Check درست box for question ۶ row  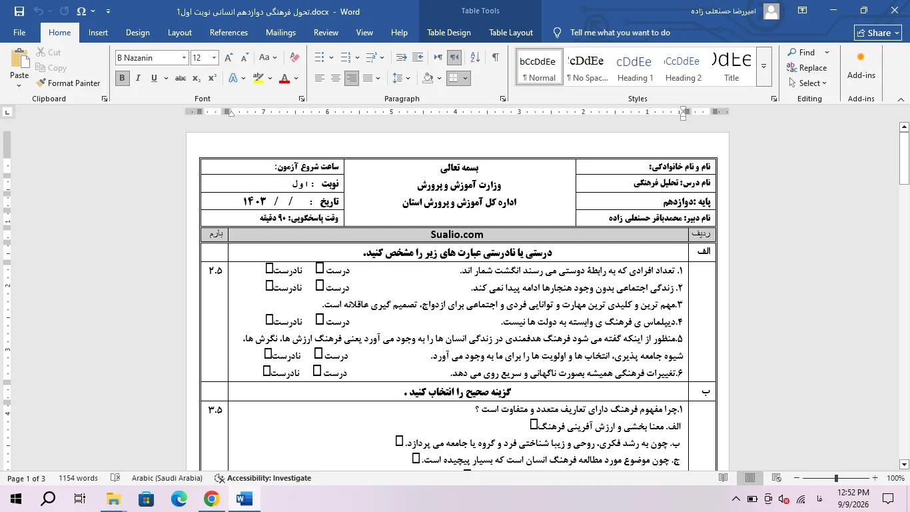[x=317, y=370]
